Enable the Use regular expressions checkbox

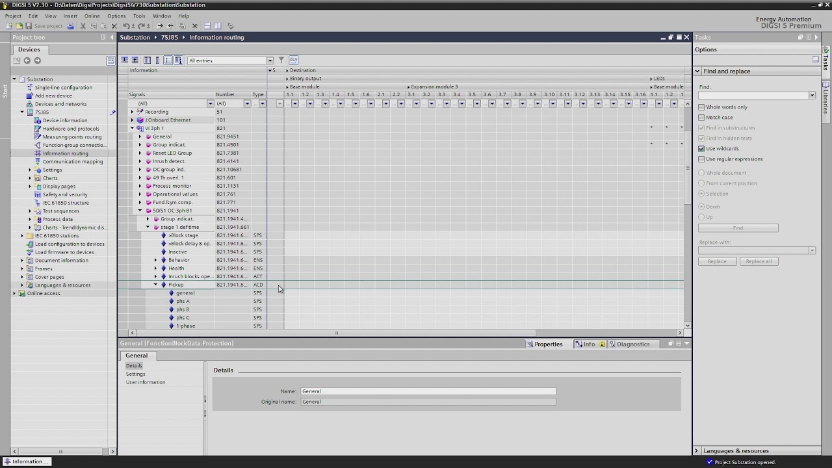coord(701,159)
